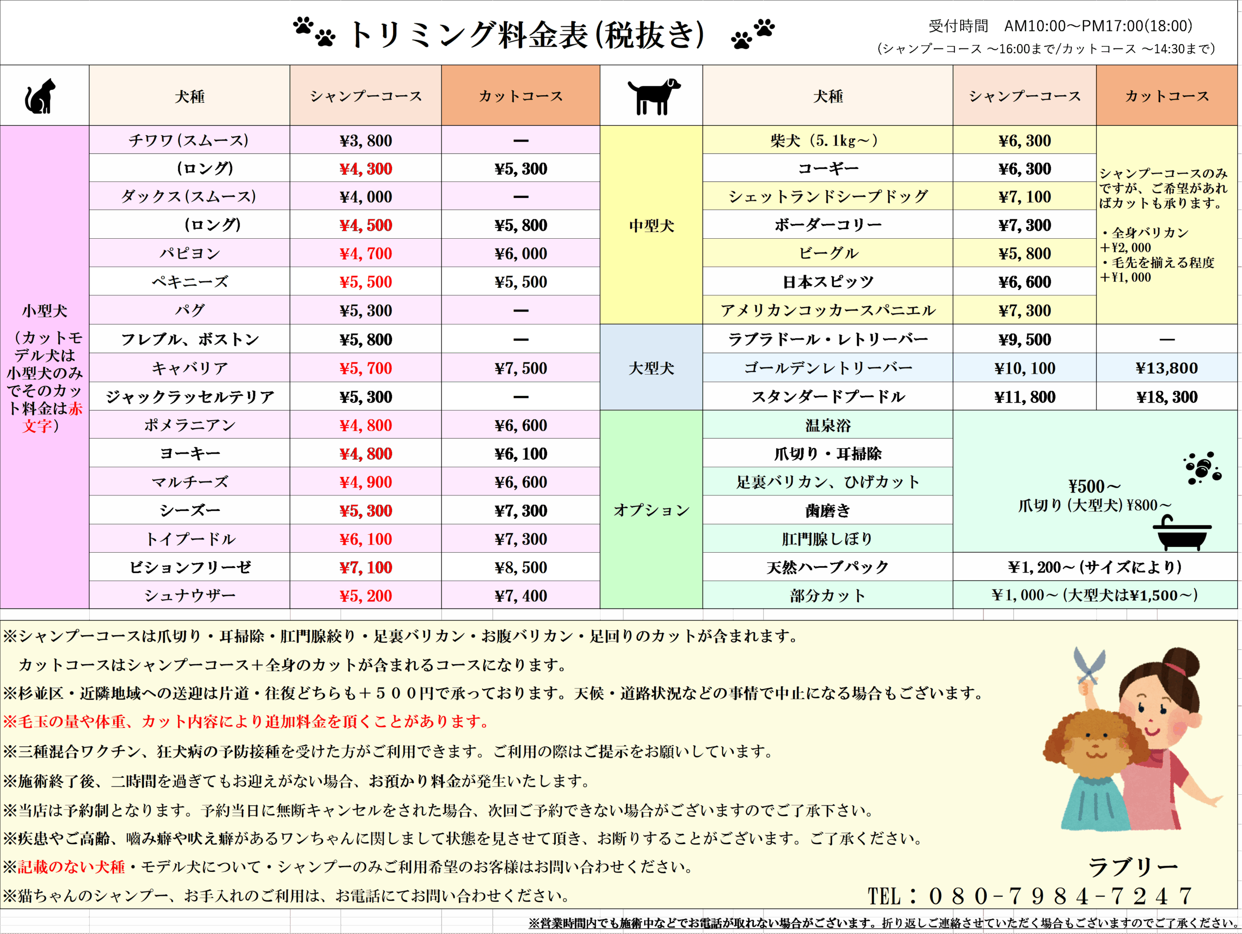Click the ボーダーコリー breed cell
The image size is (1242, 934).
[x=828, y=225]
